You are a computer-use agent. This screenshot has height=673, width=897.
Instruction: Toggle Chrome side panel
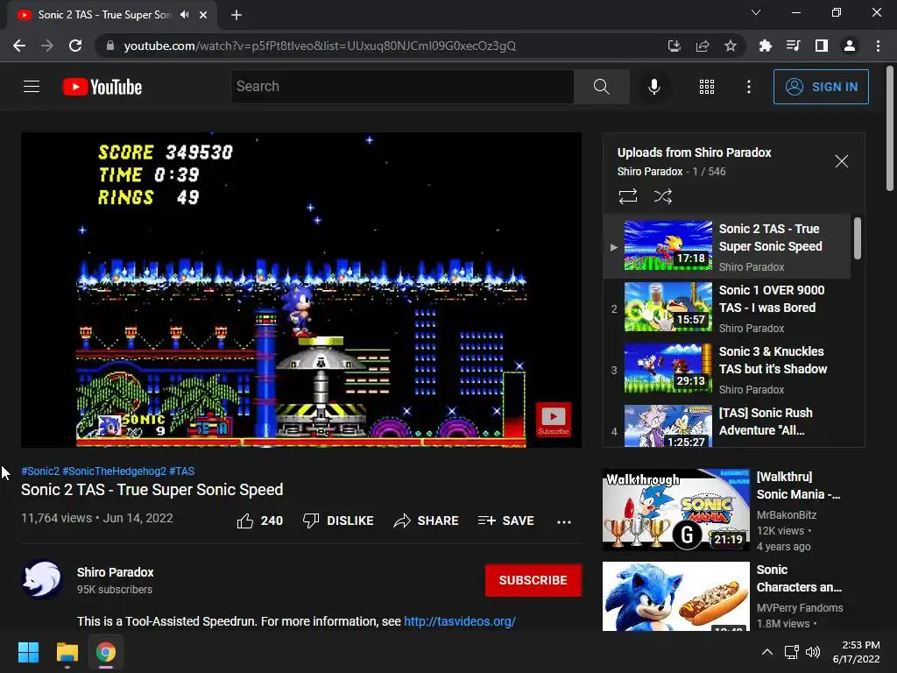(x=822, y=46)
